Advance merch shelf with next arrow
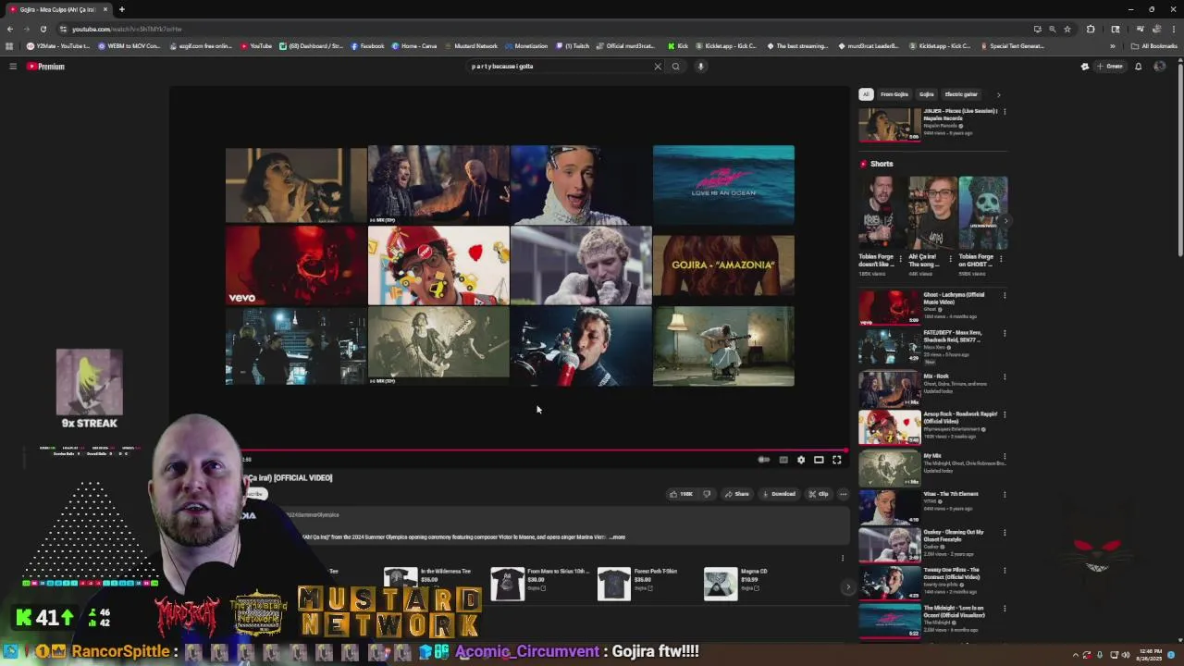This screenshot has height=666, width=1184. pyautogui.click(x=847, y=587)
